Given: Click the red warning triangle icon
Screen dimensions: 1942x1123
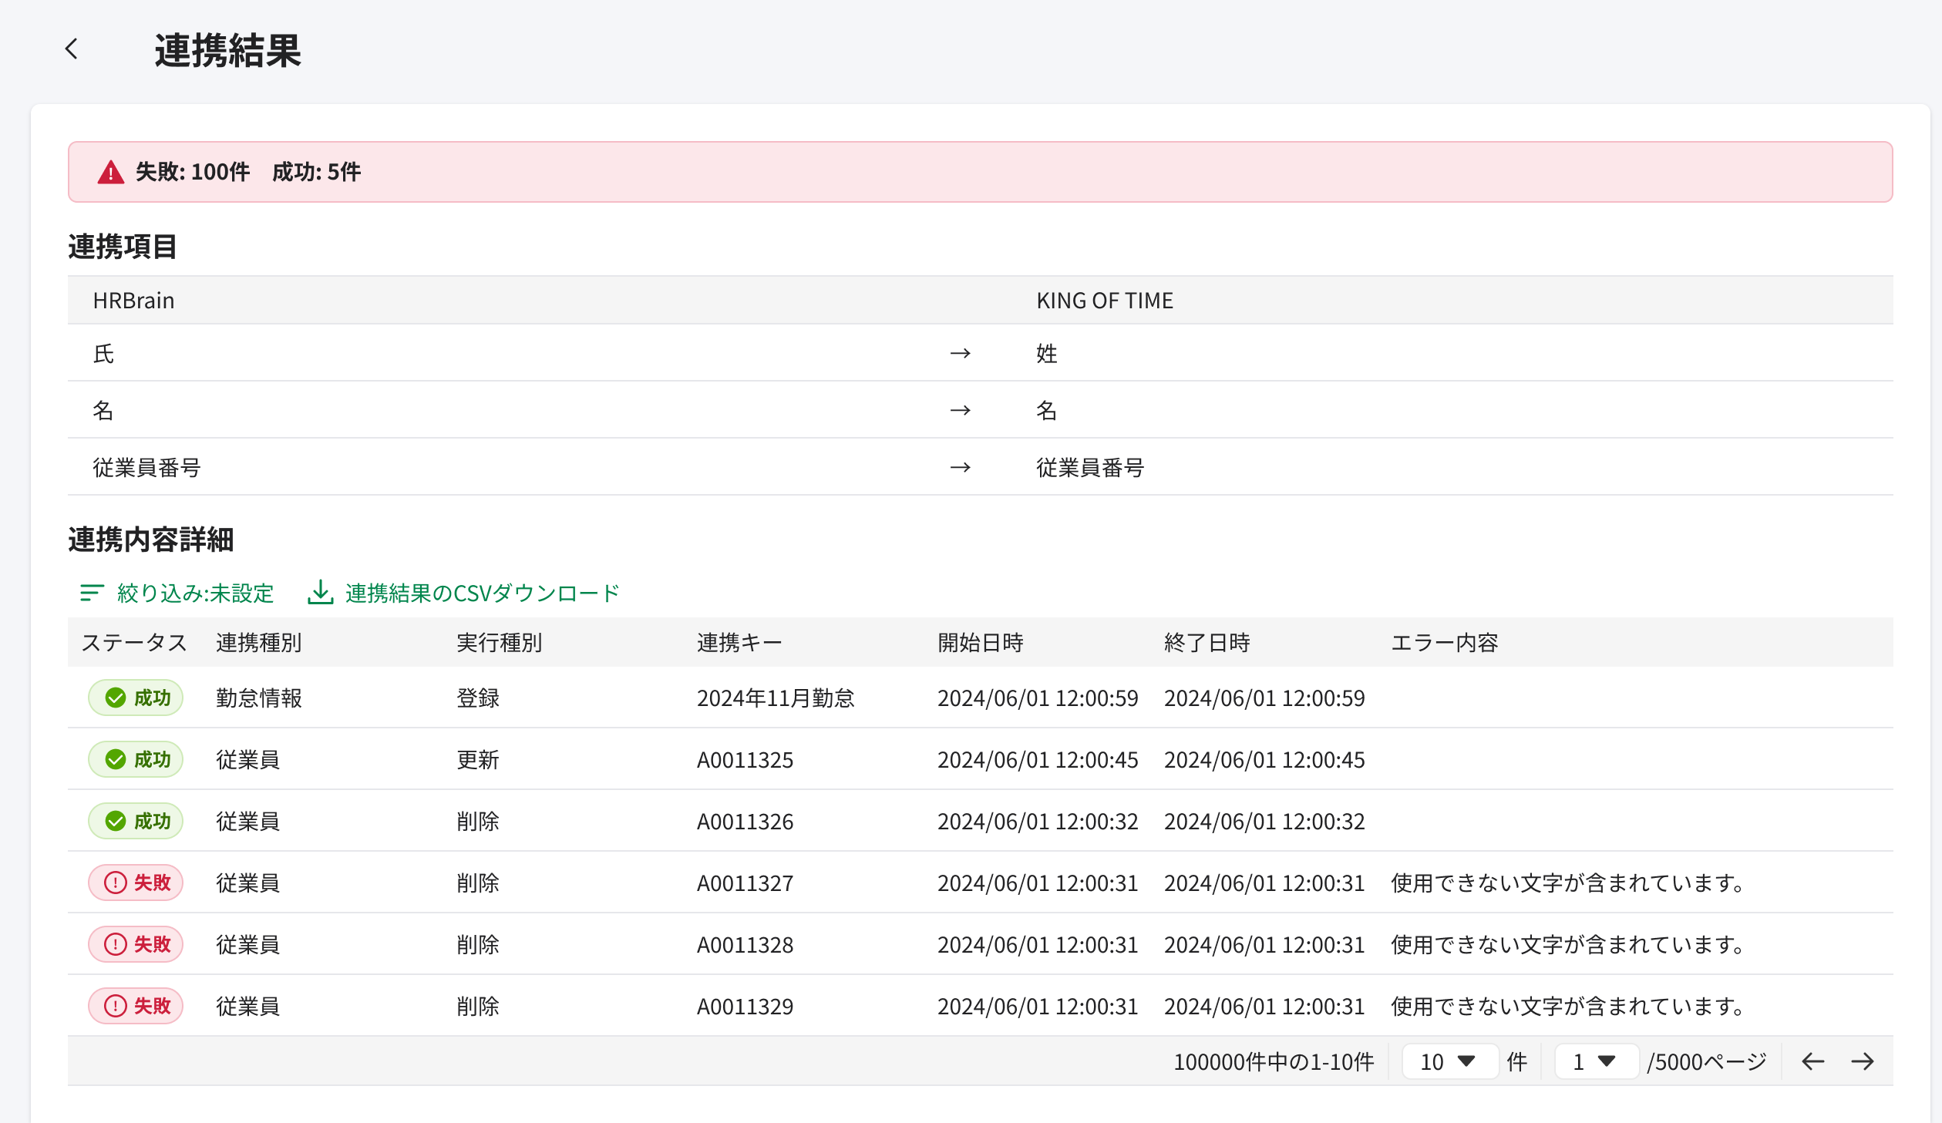Looking at the screenshot, I should (111, 172).
